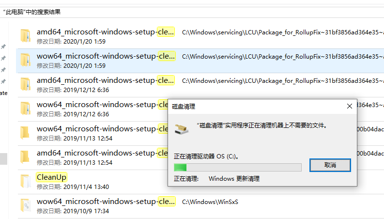
Task: Click the wow64 folder icon dated 2019/12/12
Action: [x=25, y=108]
